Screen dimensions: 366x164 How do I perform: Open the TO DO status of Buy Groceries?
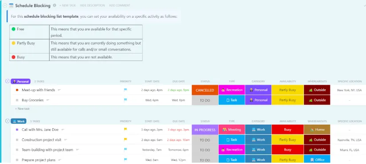(x=205, y=100)
